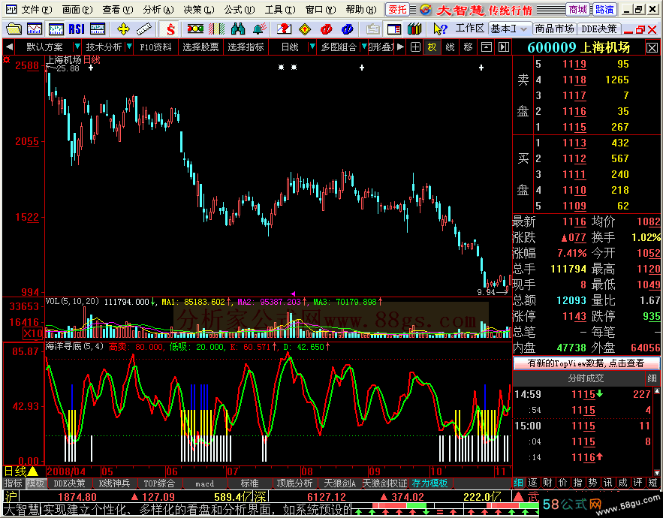Screen dimensions: 663x518
Task: Open the binoculars search icon
Action: [x=238, y=29]
